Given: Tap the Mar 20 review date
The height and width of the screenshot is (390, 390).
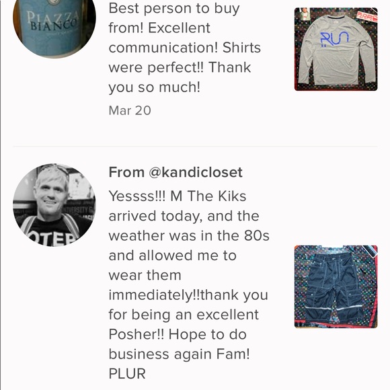Looking at the screenshot, I should [x=130, y=110].
